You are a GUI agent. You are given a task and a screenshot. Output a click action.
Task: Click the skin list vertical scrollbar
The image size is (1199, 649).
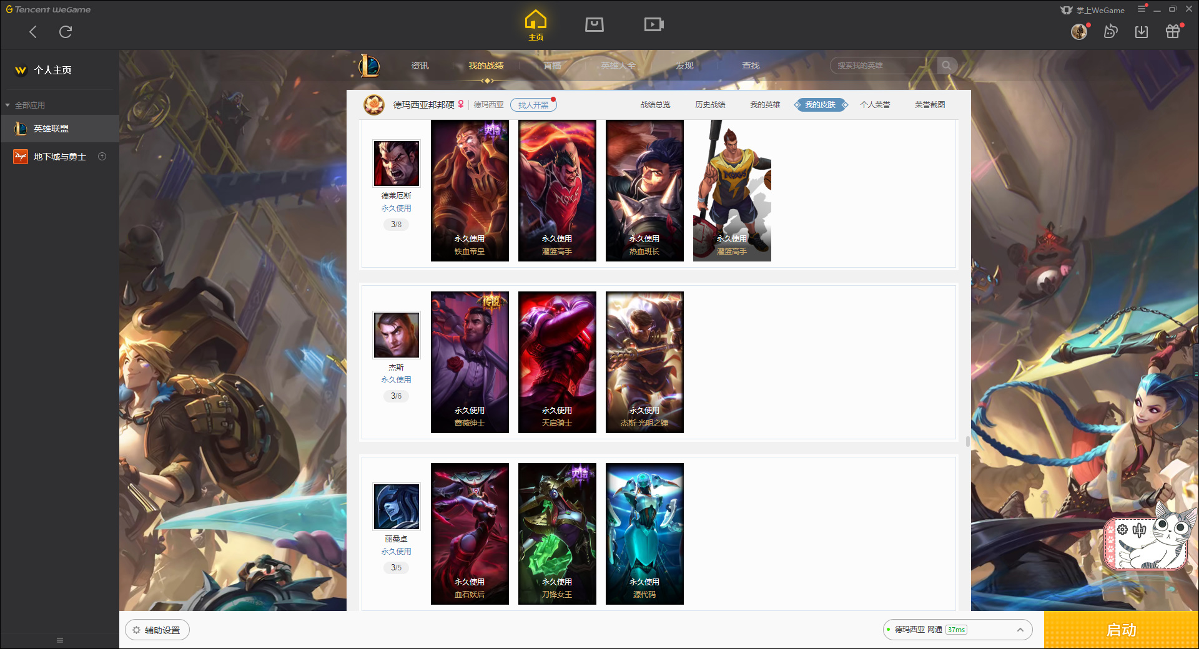968,442
